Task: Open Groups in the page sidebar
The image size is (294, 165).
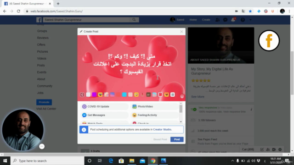Action: coord(42,31)
